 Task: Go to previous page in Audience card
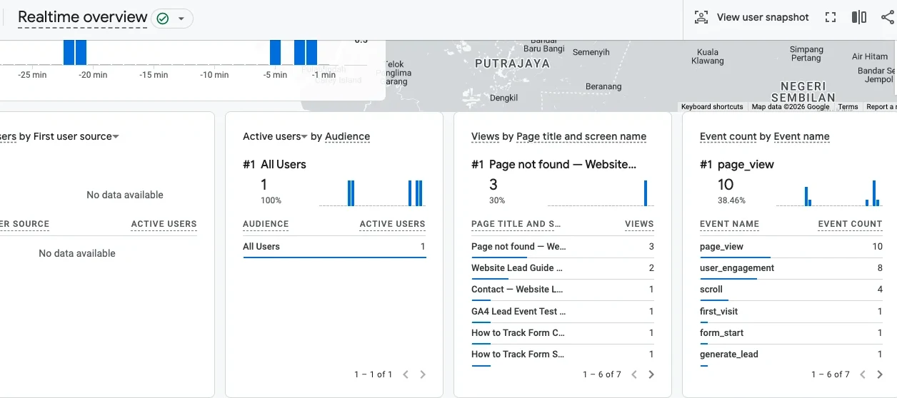point(406,374)
